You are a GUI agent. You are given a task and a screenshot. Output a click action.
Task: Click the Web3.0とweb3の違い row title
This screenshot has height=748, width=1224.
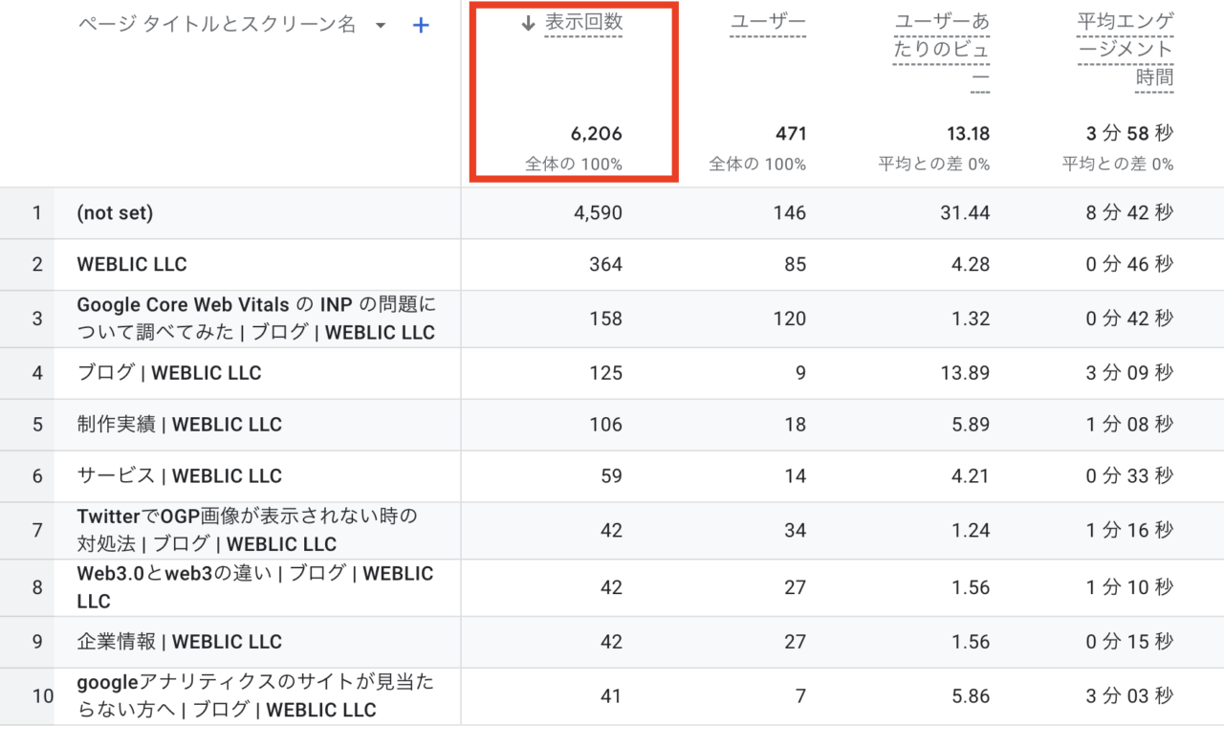255,587
